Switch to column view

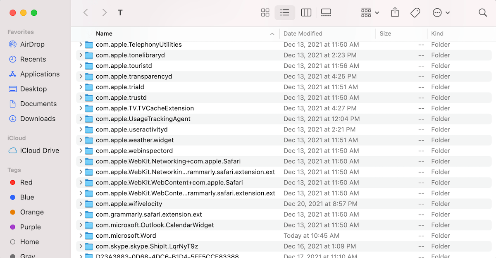click(x=306, y=13)
